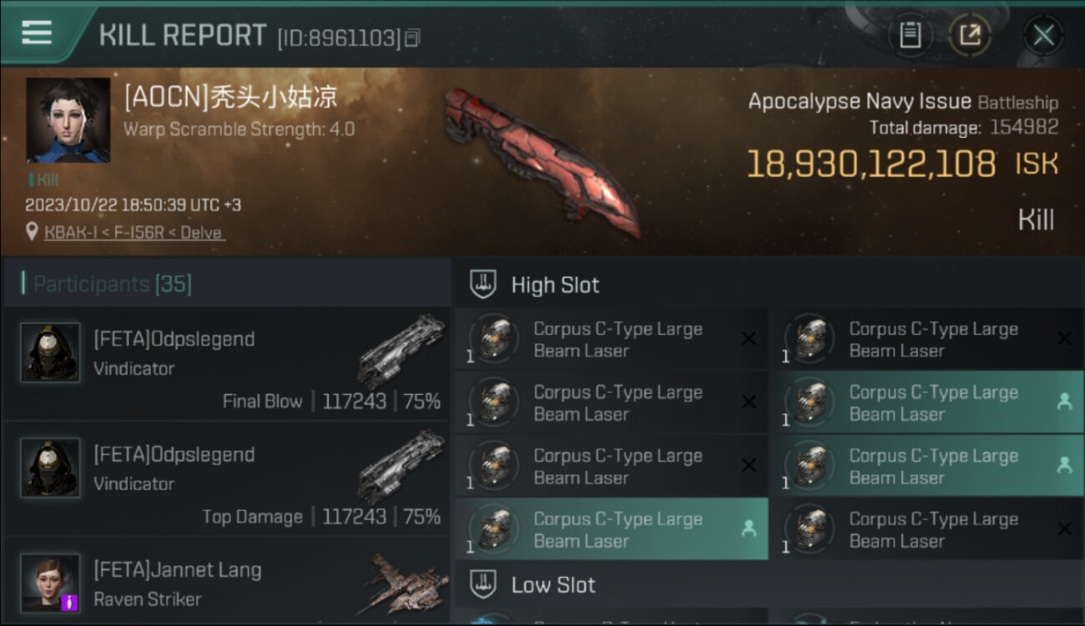Open Odpslegend Final Blow participant entry
This screenshot has width=1085, height=626.
[226, 363]
